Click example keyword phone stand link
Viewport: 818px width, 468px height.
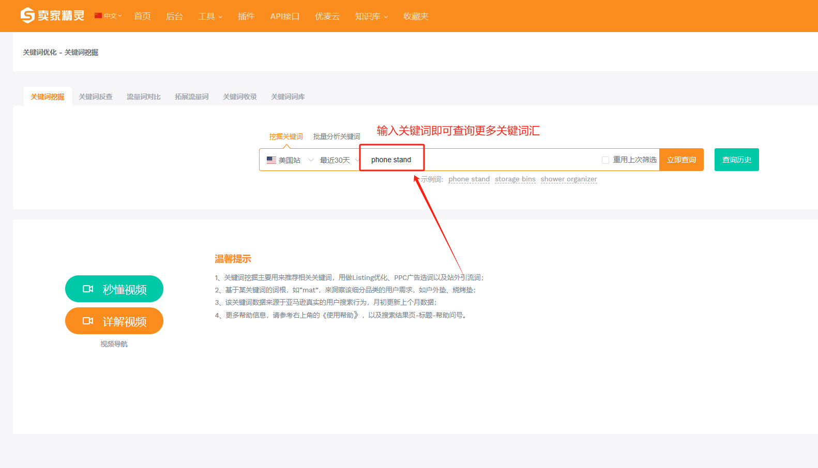[x=469, y=179]
